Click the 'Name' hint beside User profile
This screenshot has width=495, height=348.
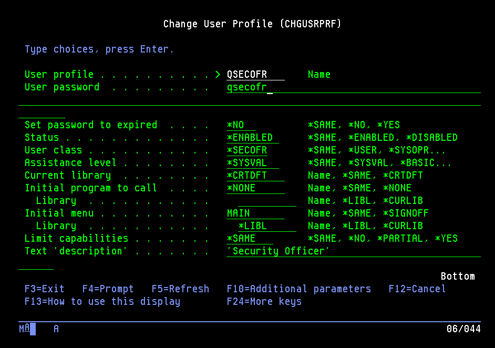tap(319, 75)
